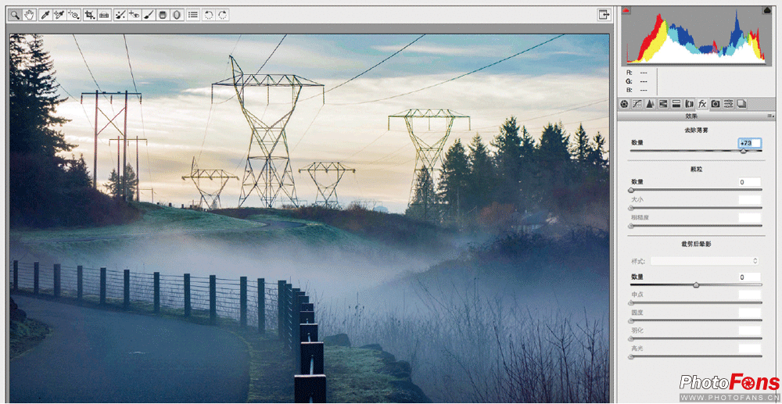Switch to the fx Effects panel tab
Screen dimensions: 782x404
[x=702, y=104]
